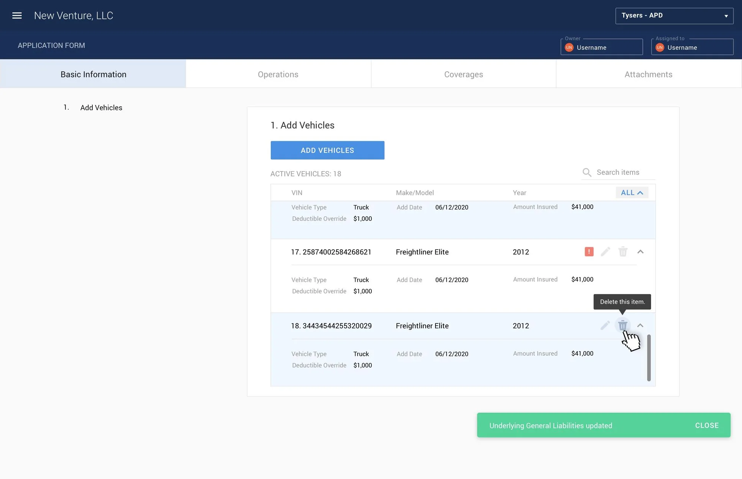Edit vehicle 17 with the pencil icon
The image size is (742, 479).
605,252
